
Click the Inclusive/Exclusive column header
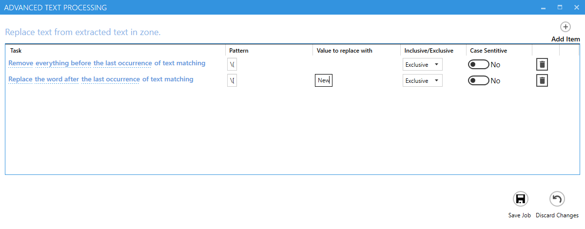pos(429,51)
